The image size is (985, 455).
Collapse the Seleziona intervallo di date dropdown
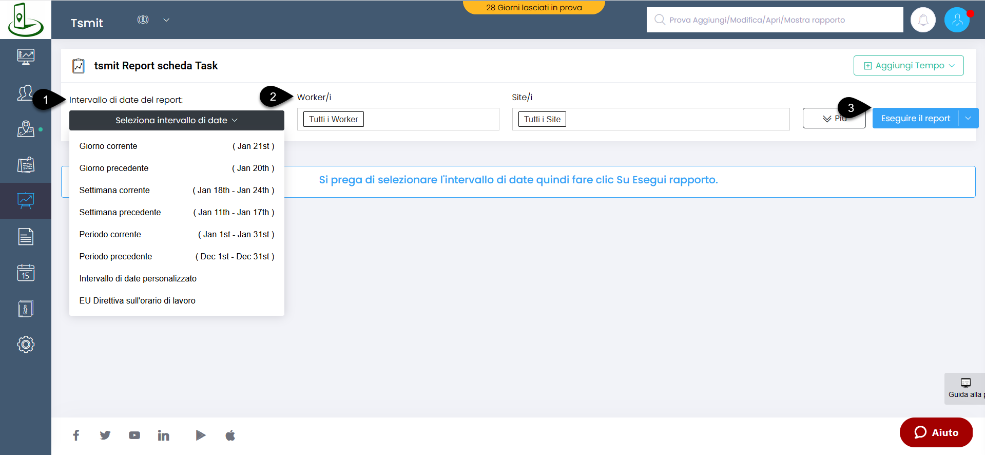click(x=177, y=120)
